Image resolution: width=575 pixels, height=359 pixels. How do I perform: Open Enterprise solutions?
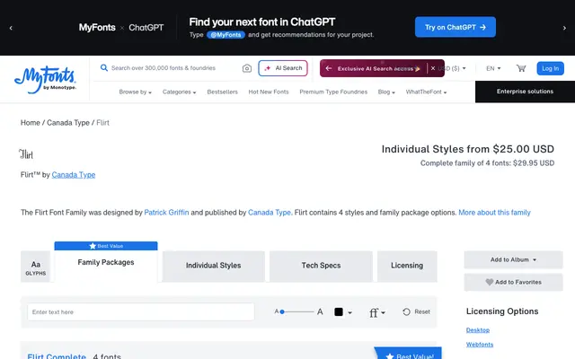(525, 92)
